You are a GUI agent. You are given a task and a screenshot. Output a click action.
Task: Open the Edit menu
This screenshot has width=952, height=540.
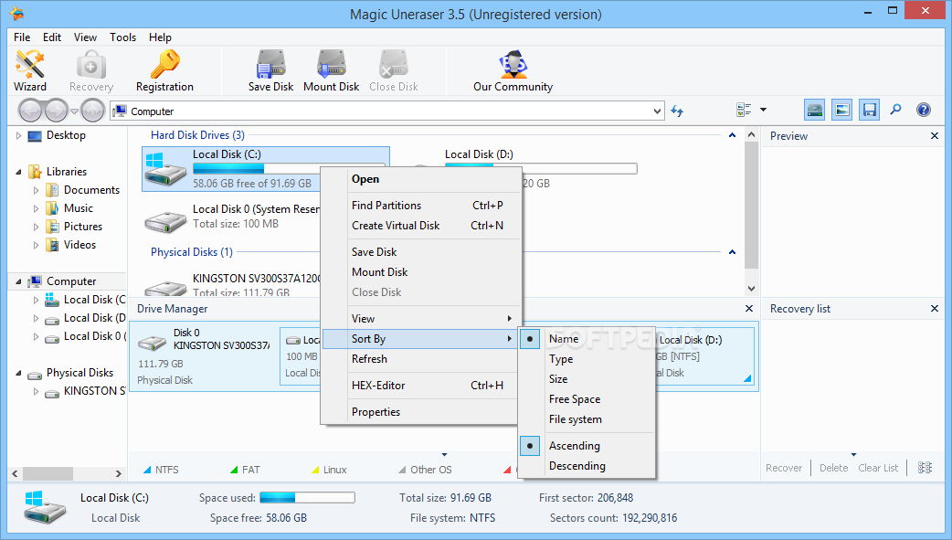[x=51, y=37]
